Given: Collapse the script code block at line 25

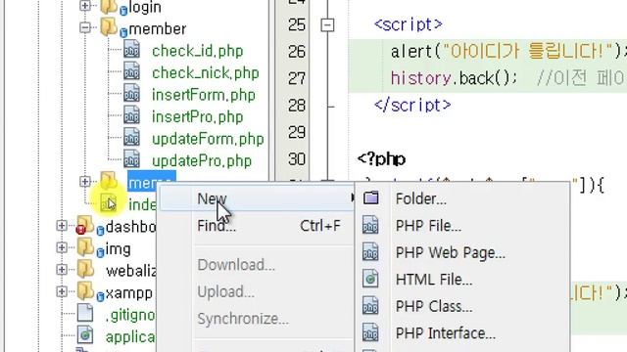Looking at the screenshot, I should [x=327, y=25].
